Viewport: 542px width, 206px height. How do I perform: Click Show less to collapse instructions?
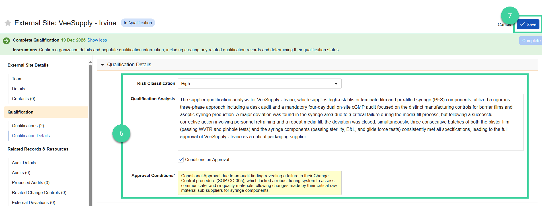coord(97,40)
